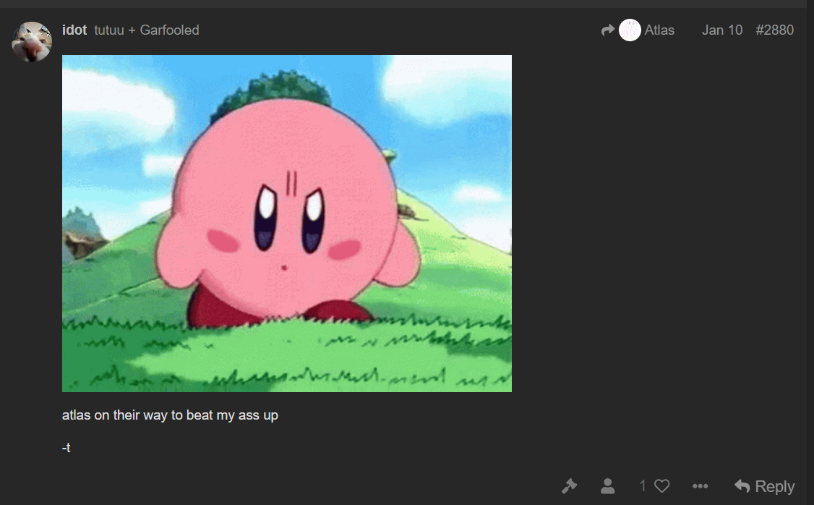
Task: Click the gavel moderation icon
Action: (x=570, y=486)
